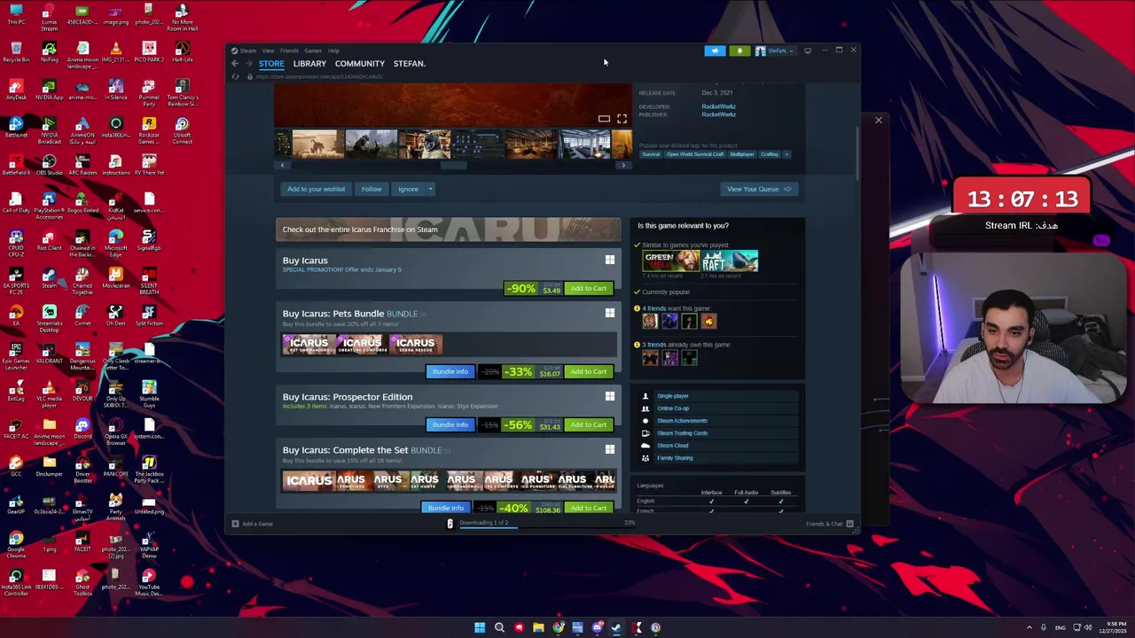The height and width of the screenshot is (638, 1135).
Task: Open Help menu in Steam
Action: click(333, 51)
